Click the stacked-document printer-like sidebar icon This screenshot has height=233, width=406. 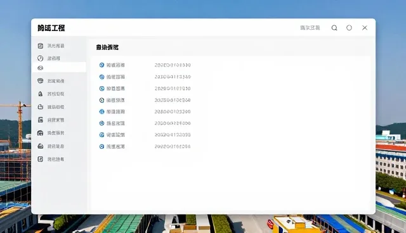pyautogui.click(x=41, y=120)
